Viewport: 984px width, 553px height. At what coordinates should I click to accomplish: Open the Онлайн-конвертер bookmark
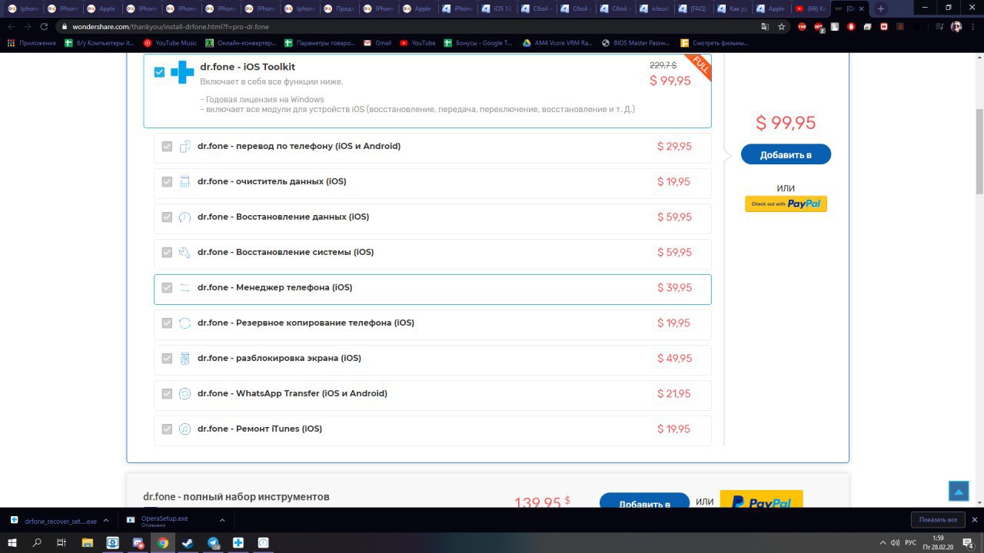[241, 43]
